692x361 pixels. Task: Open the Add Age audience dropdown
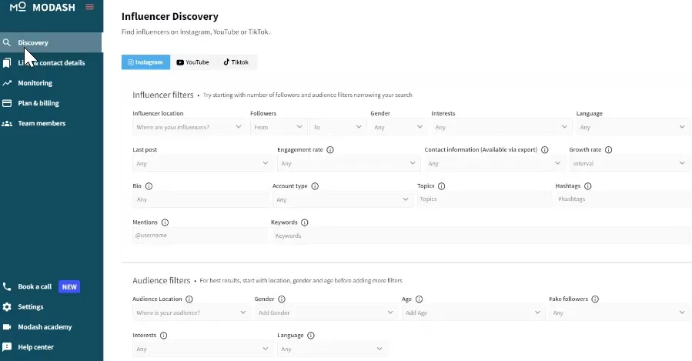tap(473, 313)
